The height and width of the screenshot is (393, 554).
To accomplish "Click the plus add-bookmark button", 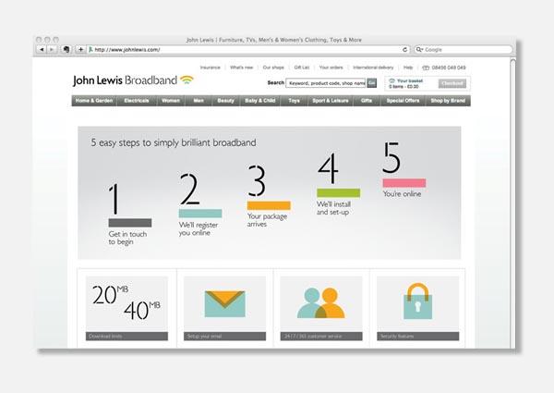I will (80, 50).
